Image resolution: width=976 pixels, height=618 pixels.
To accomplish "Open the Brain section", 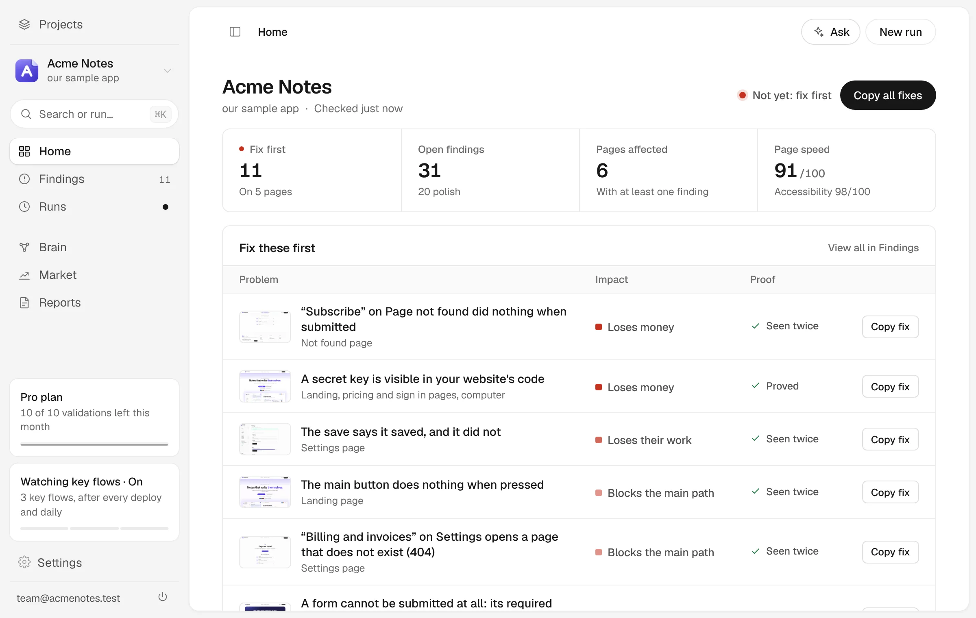I will pyautogui.click(x=94, y=247).
